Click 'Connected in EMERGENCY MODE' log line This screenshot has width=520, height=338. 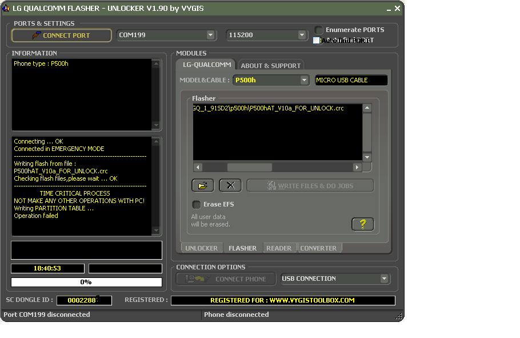tap(59, 149)
